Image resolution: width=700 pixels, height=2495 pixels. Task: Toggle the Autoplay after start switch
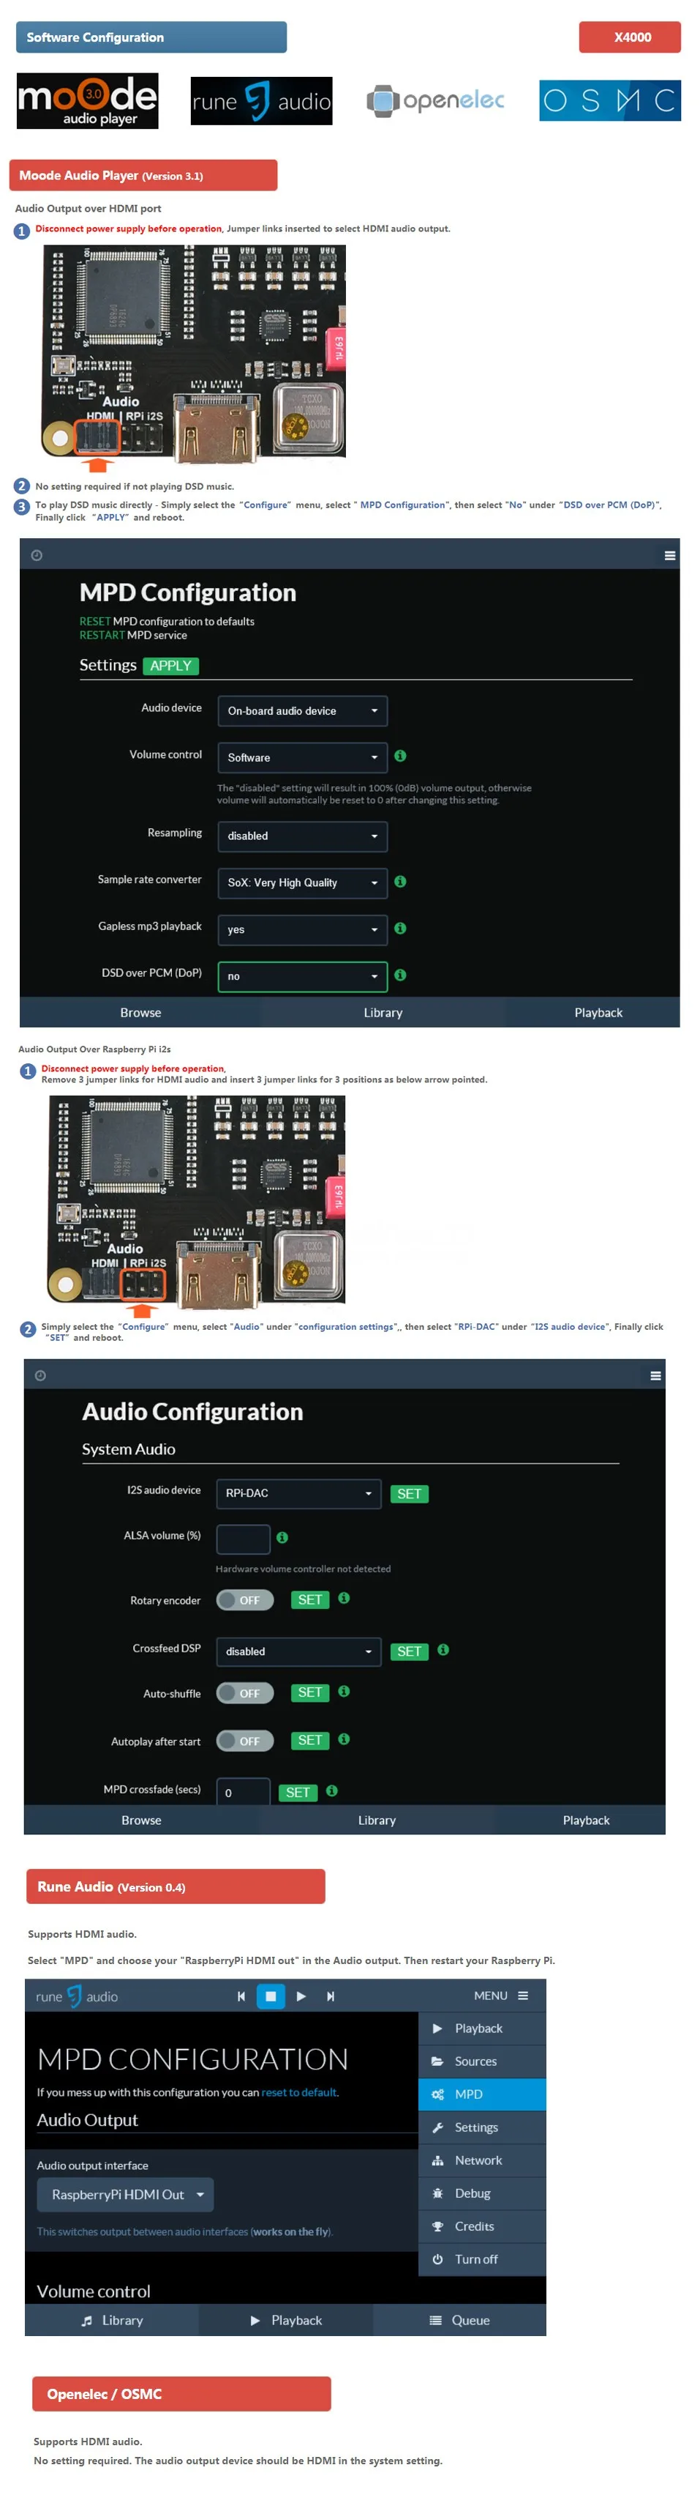coord(246,1741)
